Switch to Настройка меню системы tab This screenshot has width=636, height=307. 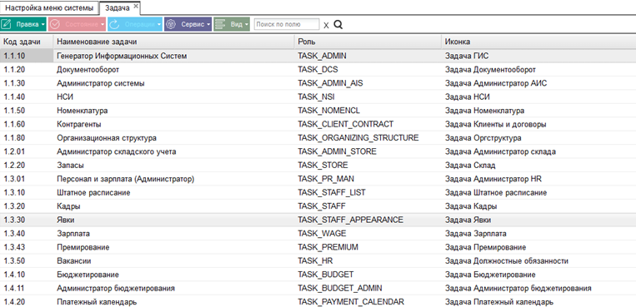click(49, 7)
